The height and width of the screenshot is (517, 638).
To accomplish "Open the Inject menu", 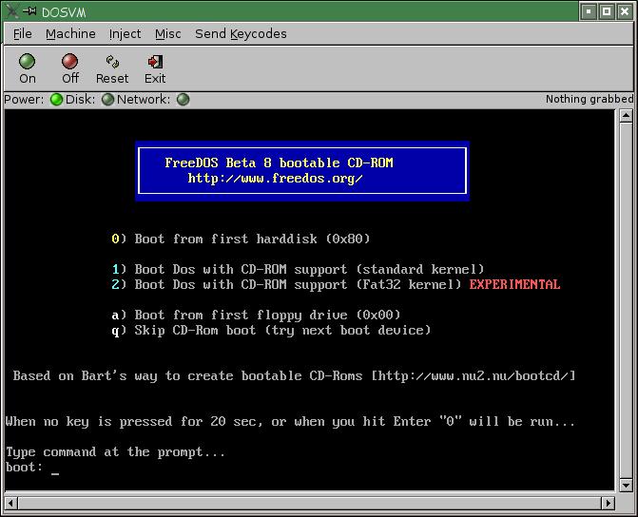I will (x=125, y=34).
